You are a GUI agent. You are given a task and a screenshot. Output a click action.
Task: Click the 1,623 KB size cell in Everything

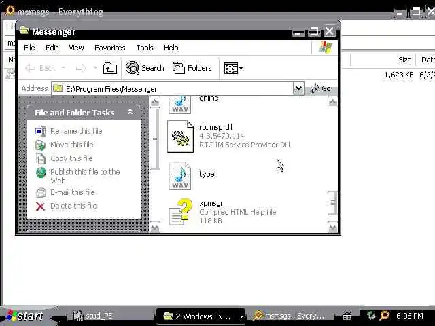[x=399, y=75]
